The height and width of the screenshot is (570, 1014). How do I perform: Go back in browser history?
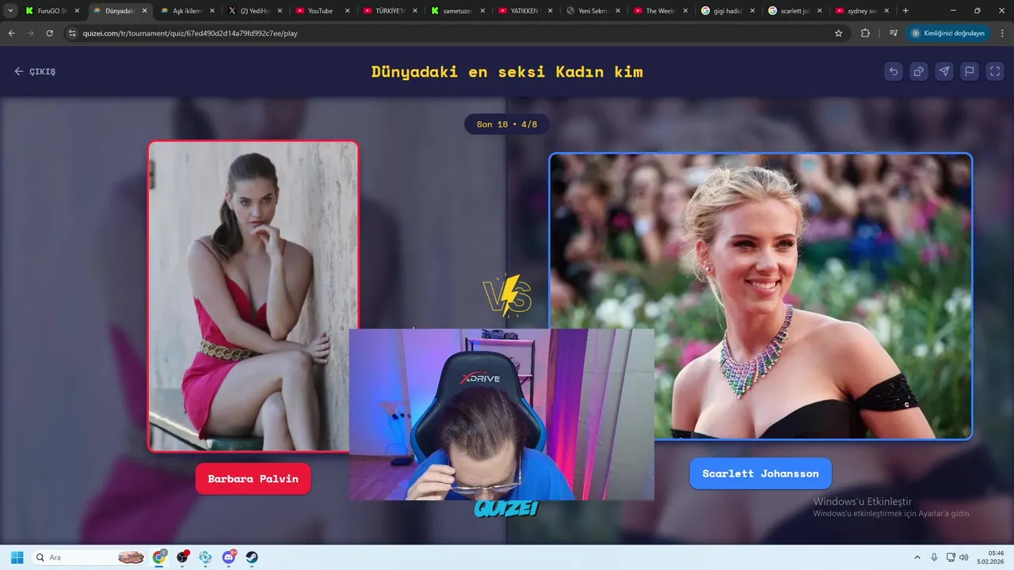(11, 33)
